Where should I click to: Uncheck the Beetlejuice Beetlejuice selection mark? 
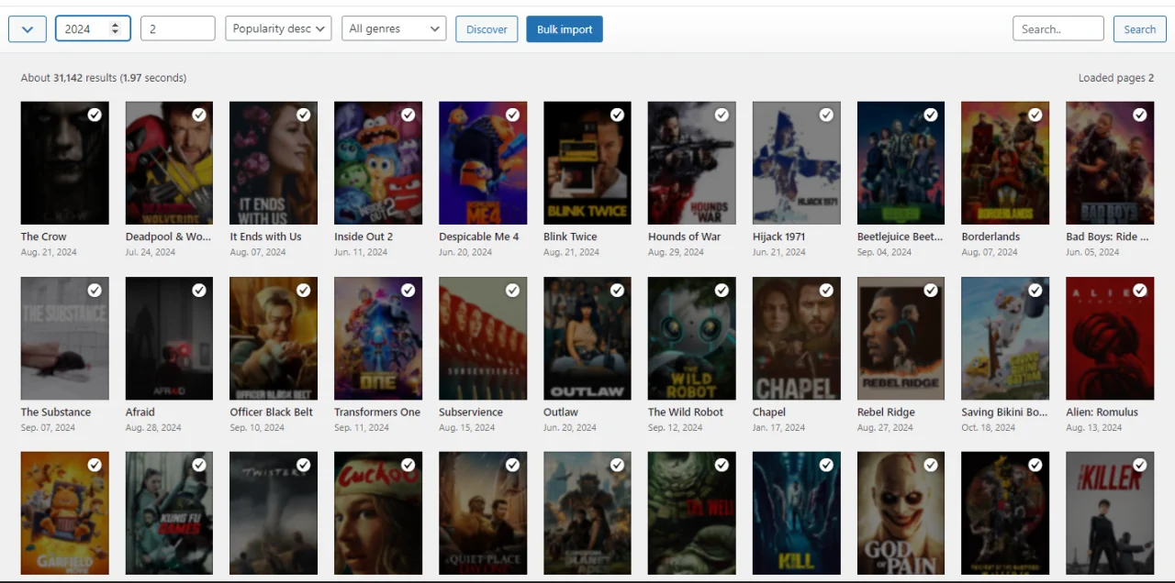tap(932, 115)
